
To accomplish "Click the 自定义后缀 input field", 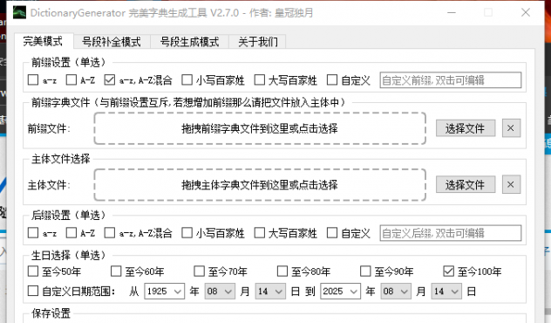I will tap(451, 233).
